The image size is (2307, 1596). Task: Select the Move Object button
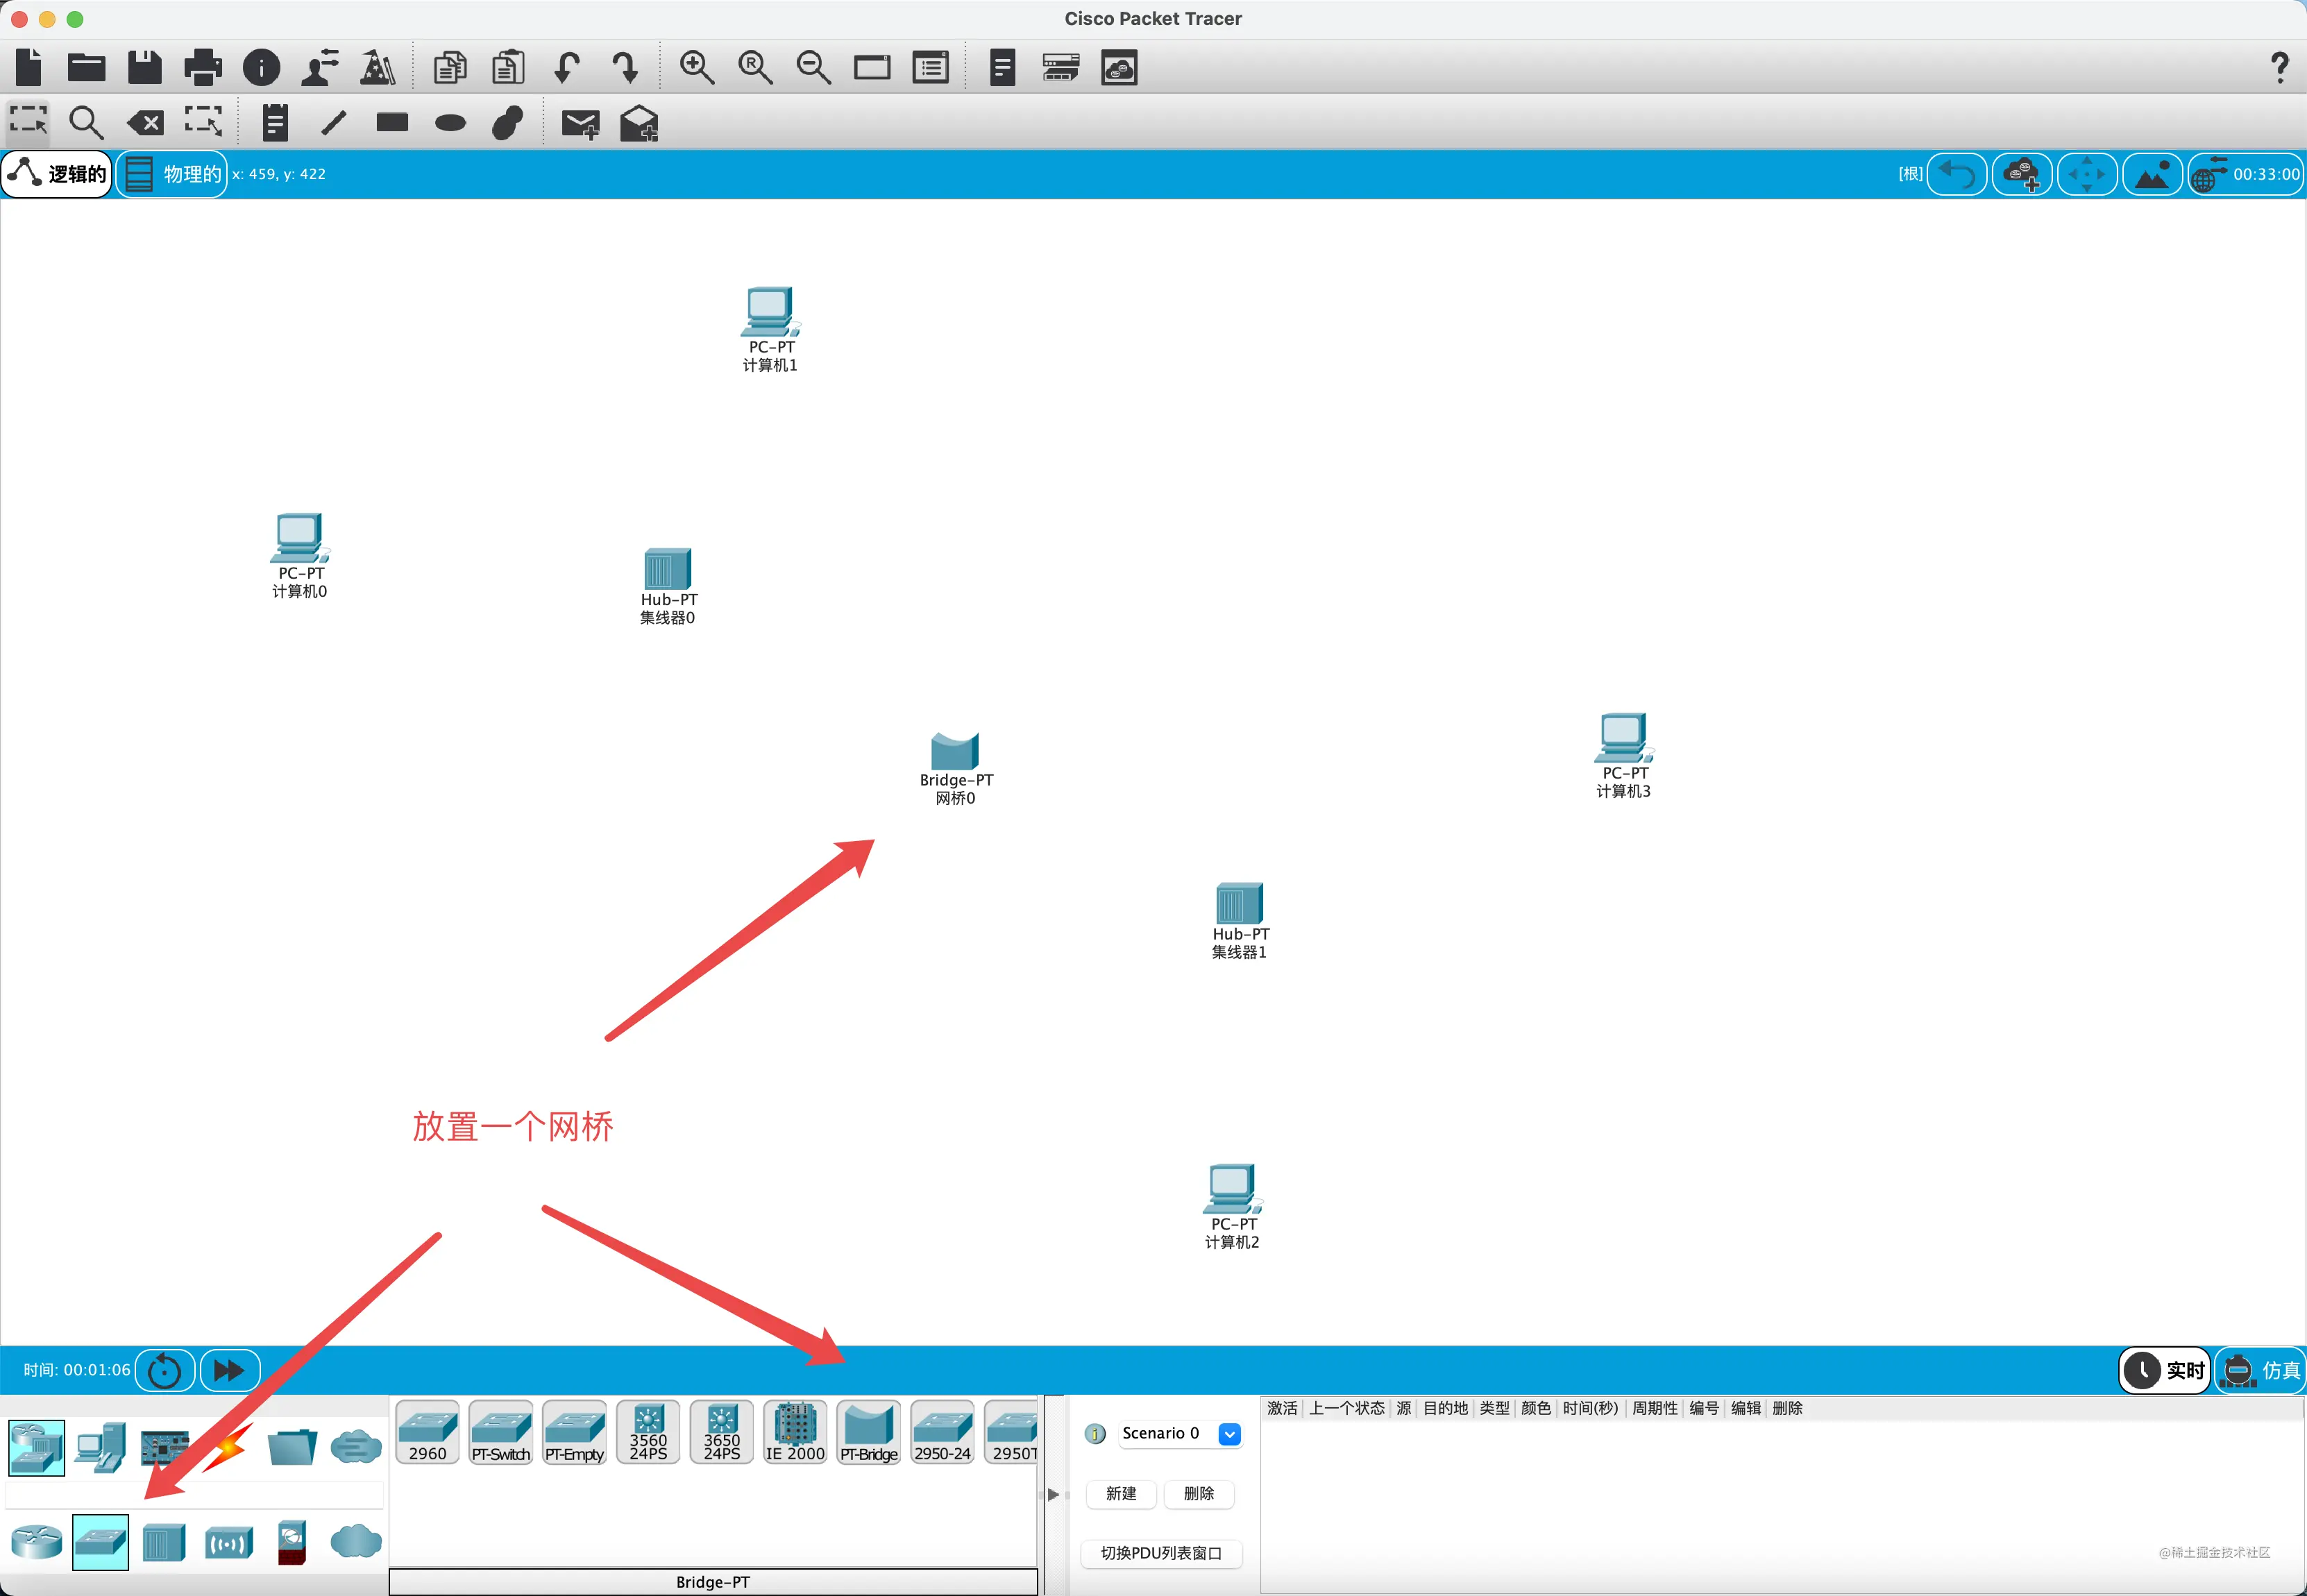pyautogui.click(x=2087, y=174)
